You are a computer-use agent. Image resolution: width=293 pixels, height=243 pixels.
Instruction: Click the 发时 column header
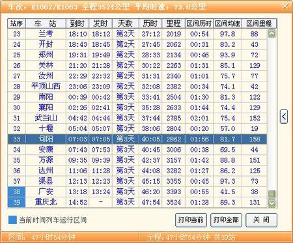pyautogui.click(x=101, y=23)
